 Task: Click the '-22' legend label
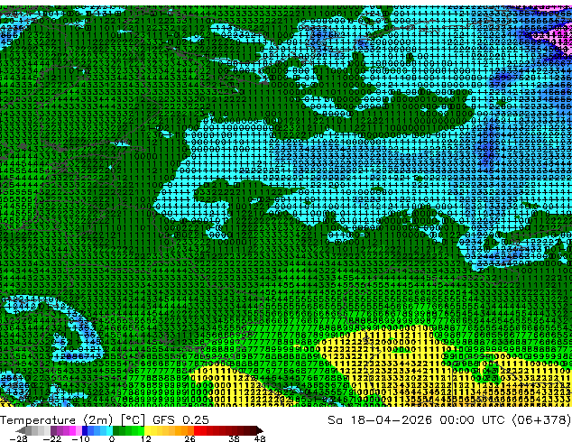pos(52,438)
